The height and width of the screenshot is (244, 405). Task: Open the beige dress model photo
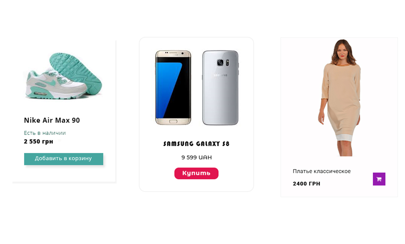click(340, 98)
